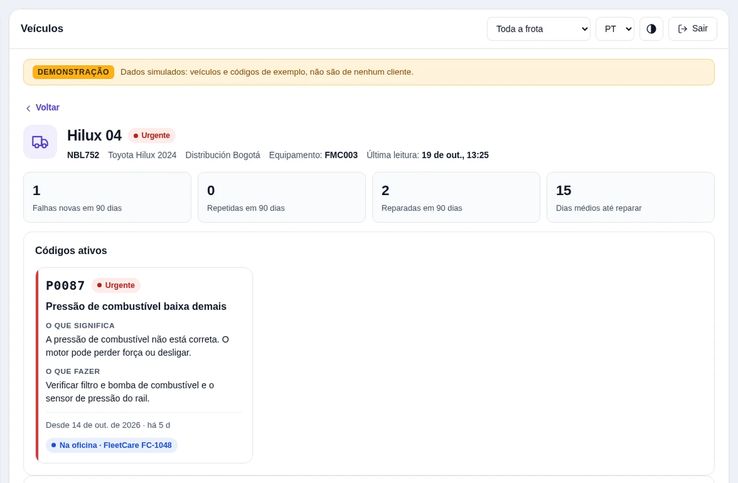Click the DEMONSTRAÇÃO badge in the banner
Viewport: 738px width, 483px height.
click(73, 72)
